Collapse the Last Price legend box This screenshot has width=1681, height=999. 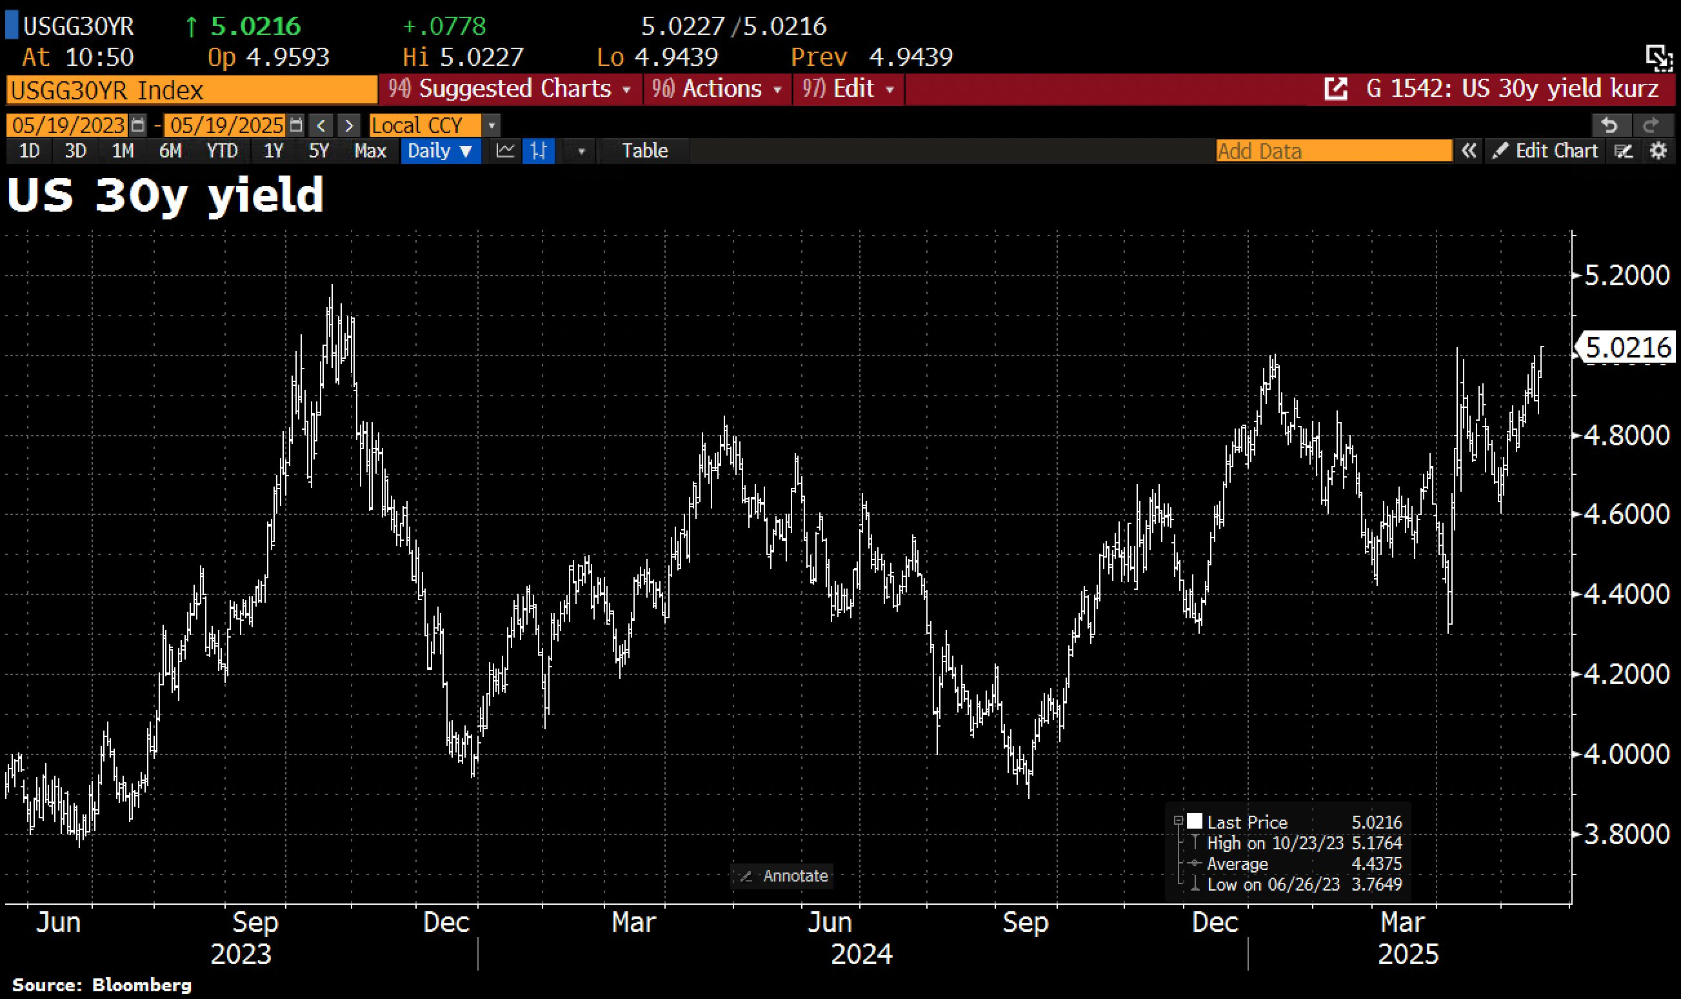click(x=1179, y=821)
